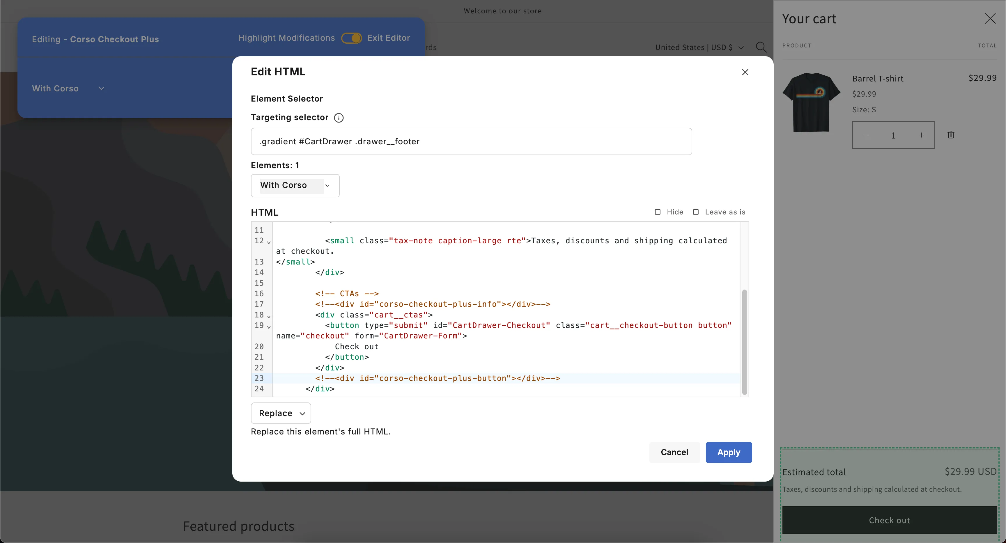
Task: Click the store search magnifier icon
Action: click(760, 47)
